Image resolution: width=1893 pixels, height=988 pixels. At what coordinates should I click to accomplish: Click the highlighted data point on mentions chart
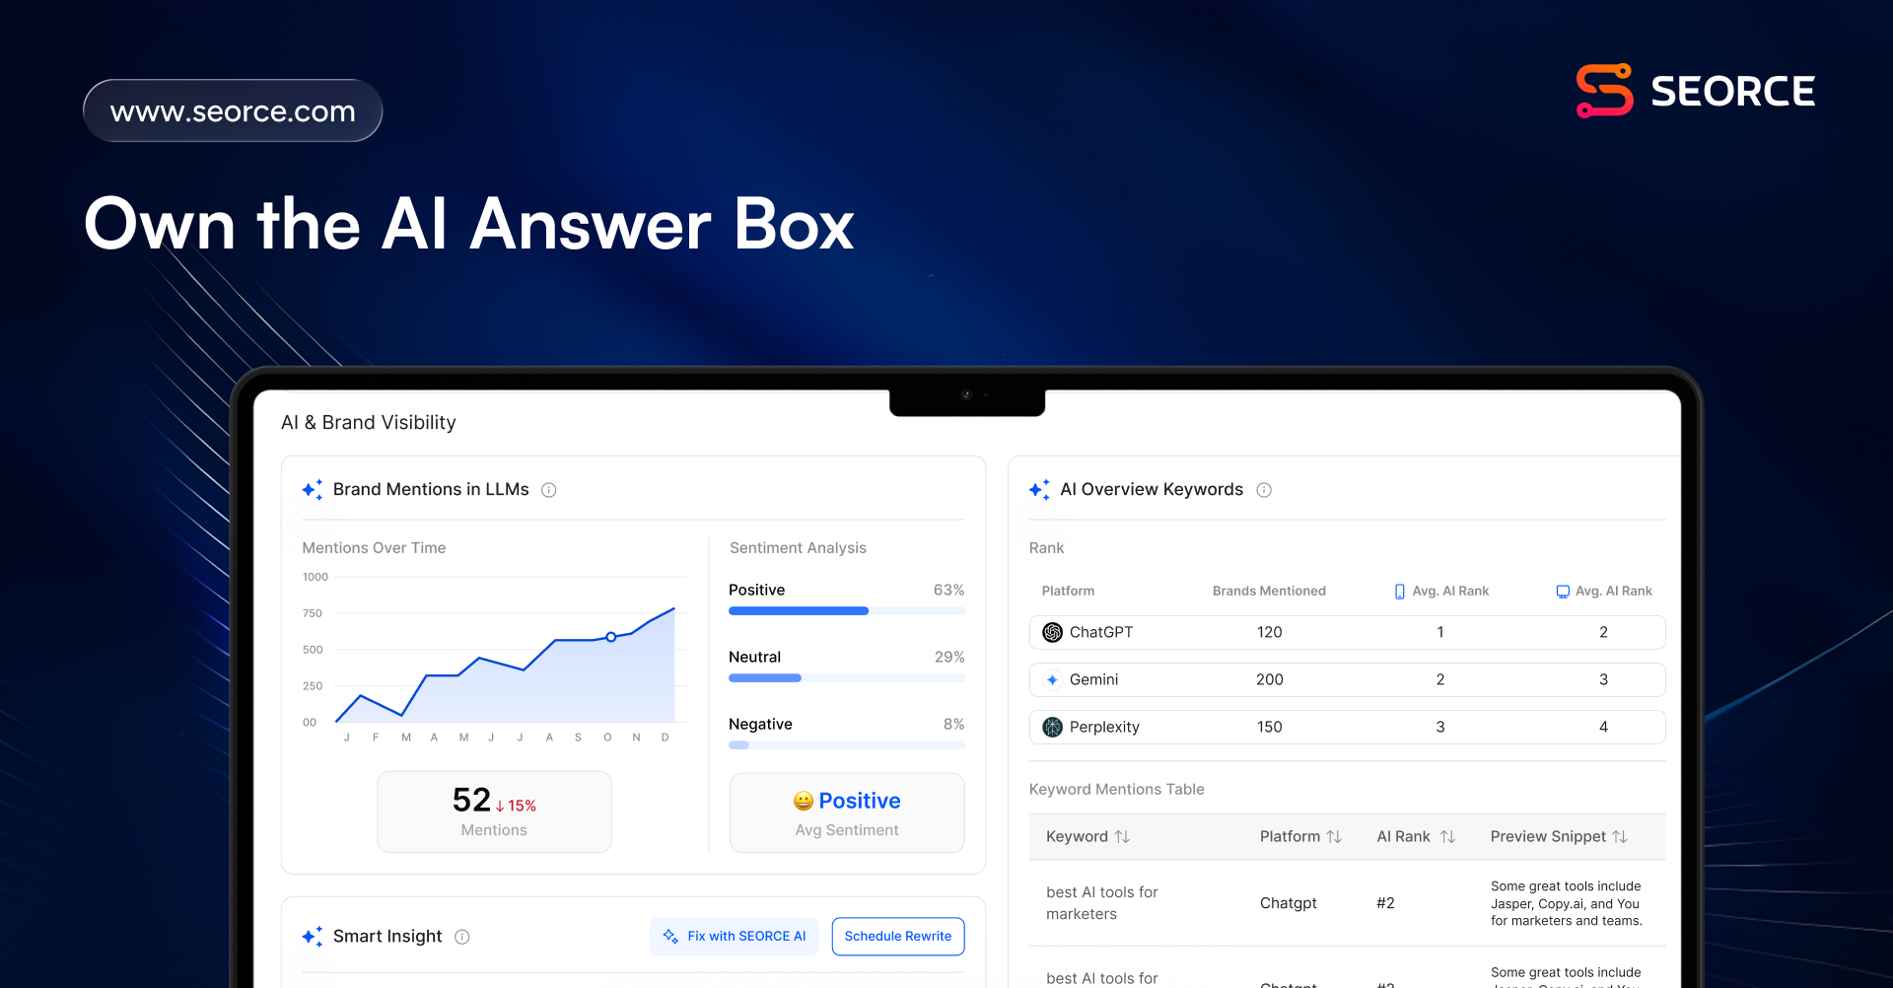tap(611, 637)
